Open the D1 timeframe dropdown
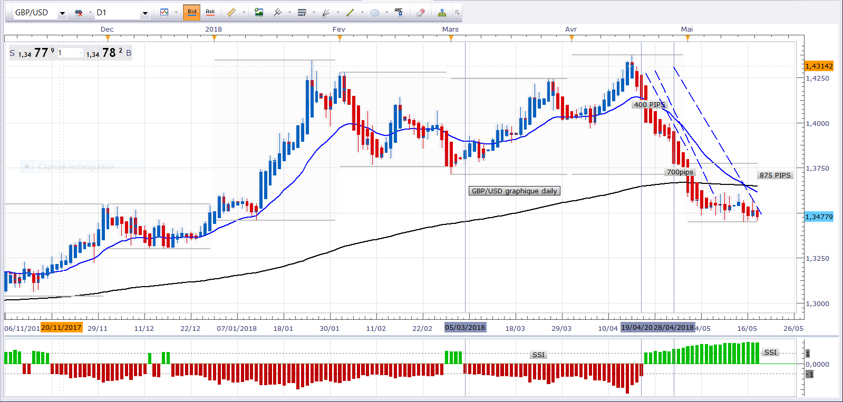Viewport: 843px width, 402px height. pyautogui.click(x=145, y=13)
